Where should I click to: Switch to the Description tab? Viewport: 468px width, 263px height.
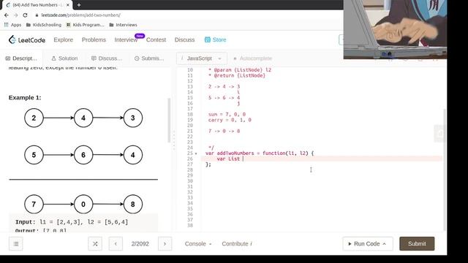pyautogui.click(x=21, y=58)
